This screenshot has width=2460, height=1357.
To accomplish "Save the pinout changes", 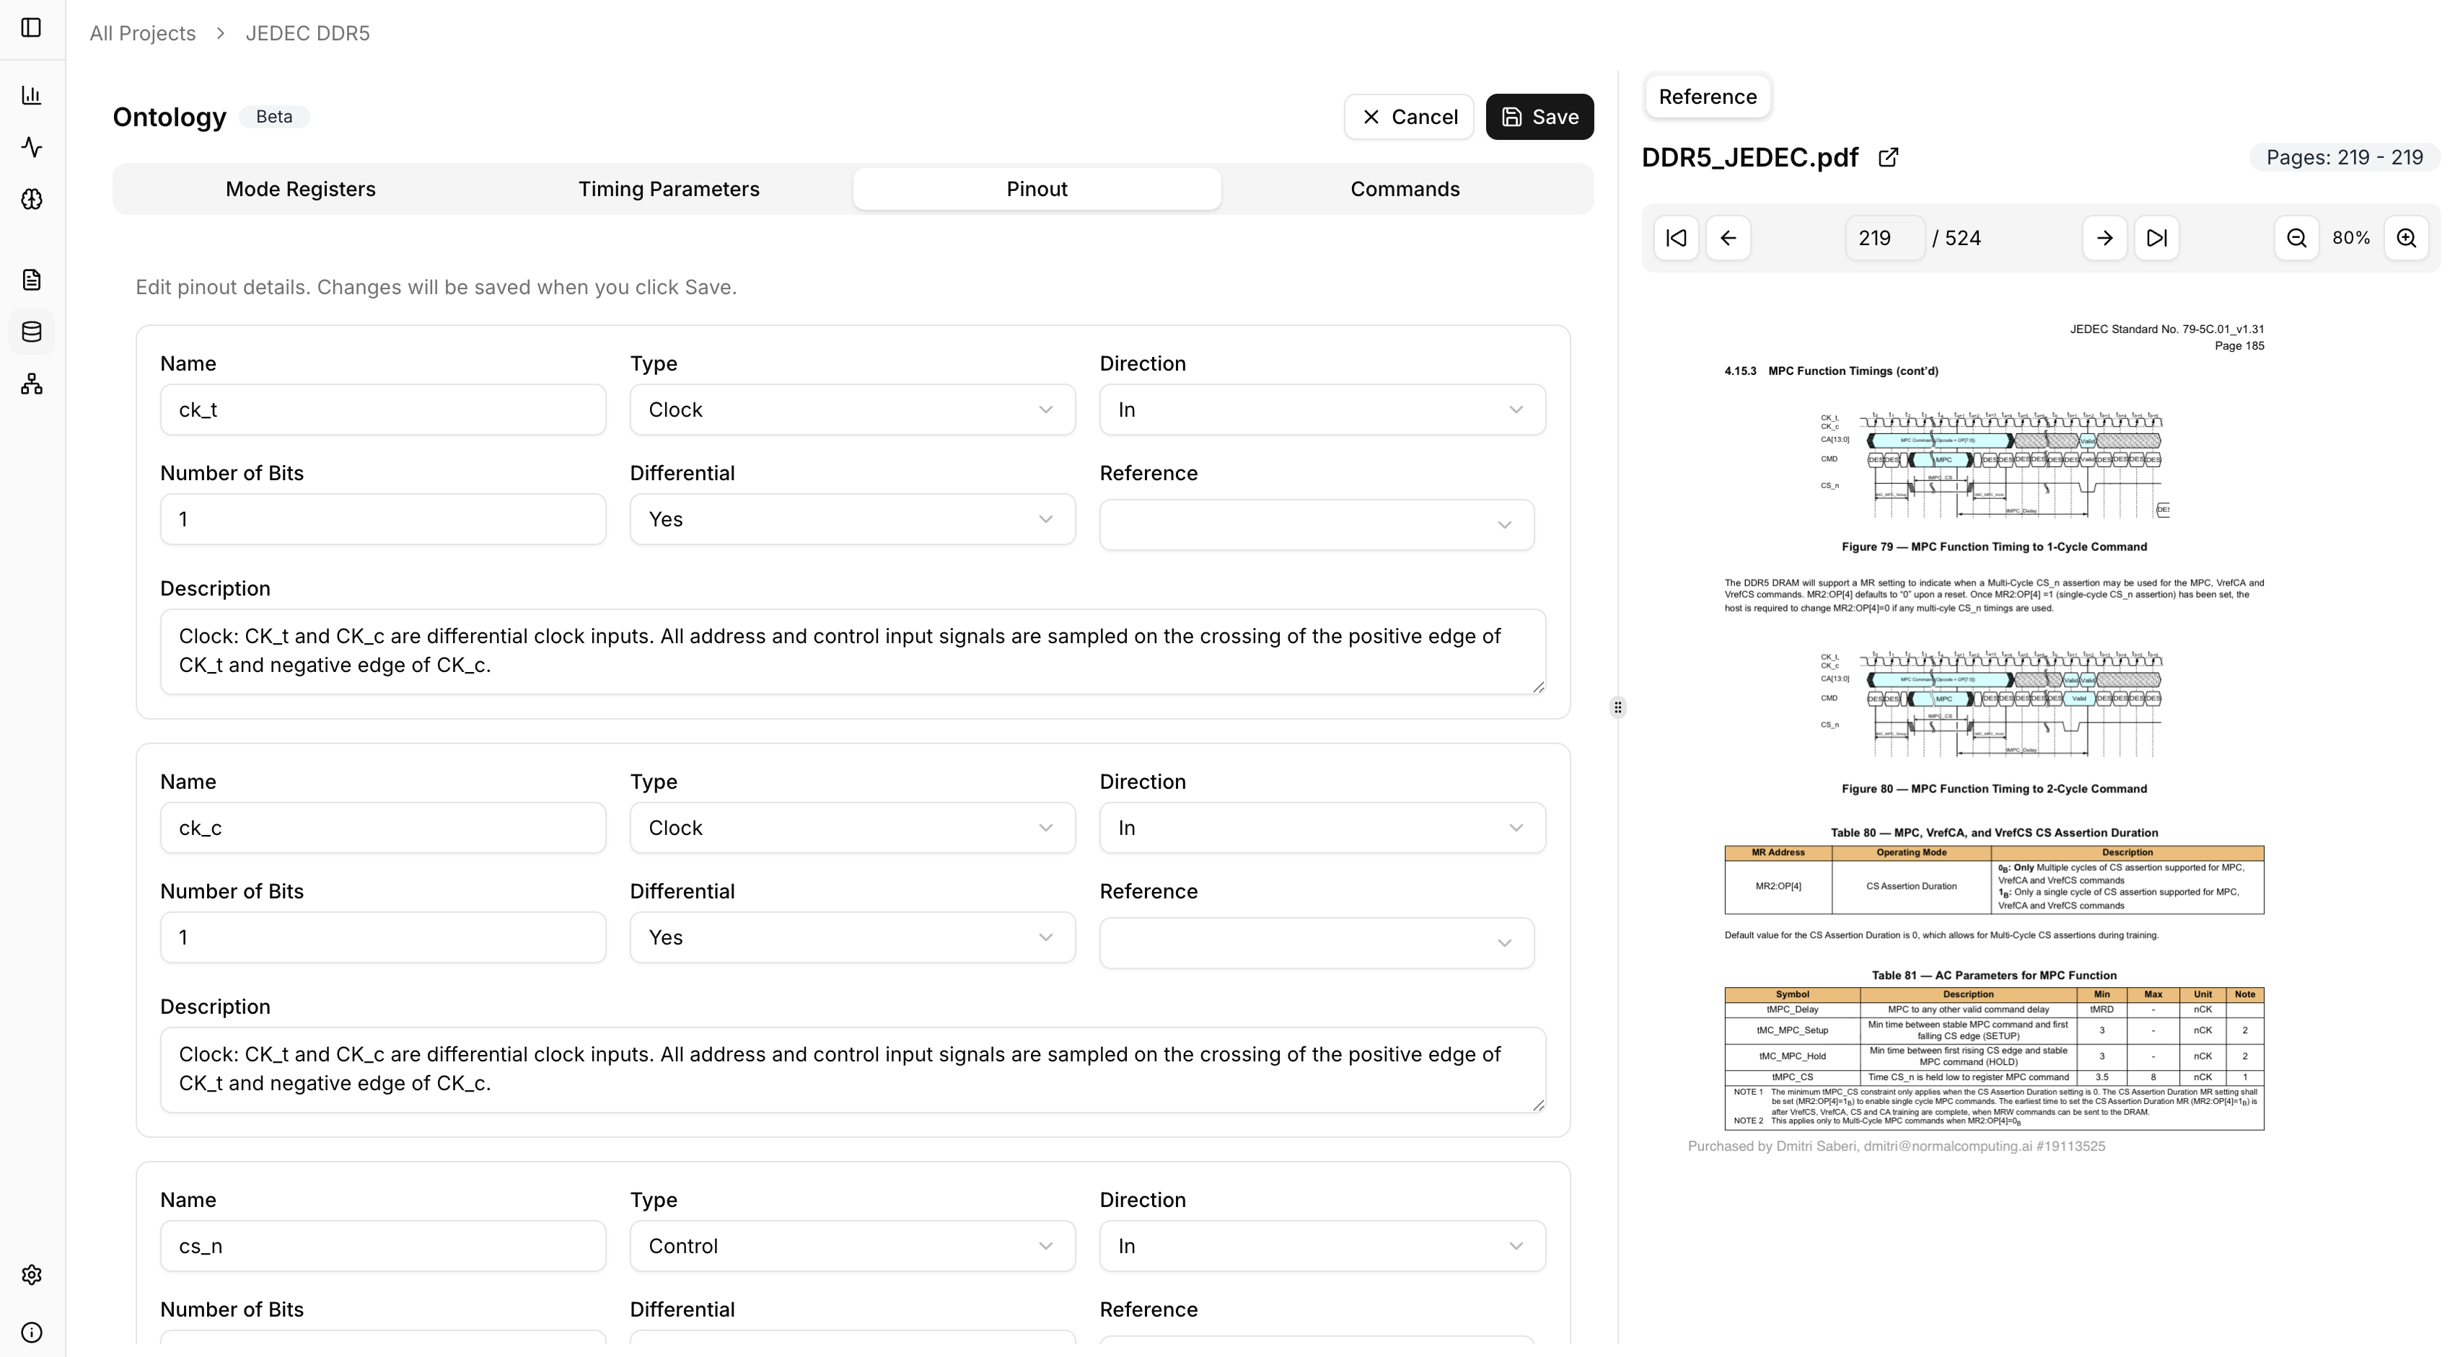I will click(x=1539, y=116).
